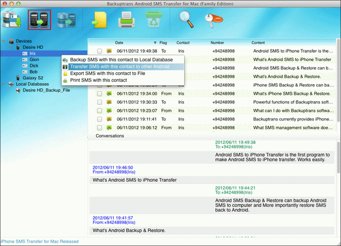The image size is (341, 246).
Task: Click the Desire HD_Backup_File database icon
Action: coord(18,90)
